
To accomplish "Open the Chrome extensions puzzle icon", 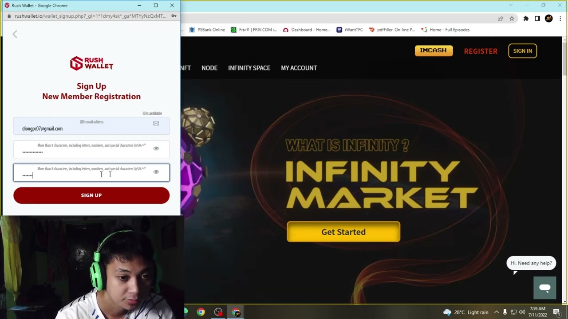I will 526,19.
